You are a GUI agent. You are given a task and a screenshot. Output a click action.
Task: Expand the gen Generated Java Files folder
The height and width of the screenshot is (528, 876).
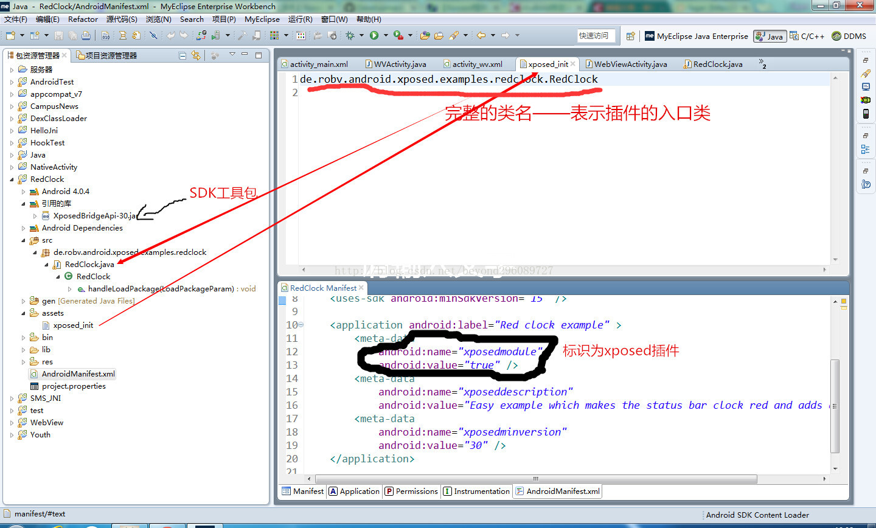pyautogui.click(x=24, y=301)
